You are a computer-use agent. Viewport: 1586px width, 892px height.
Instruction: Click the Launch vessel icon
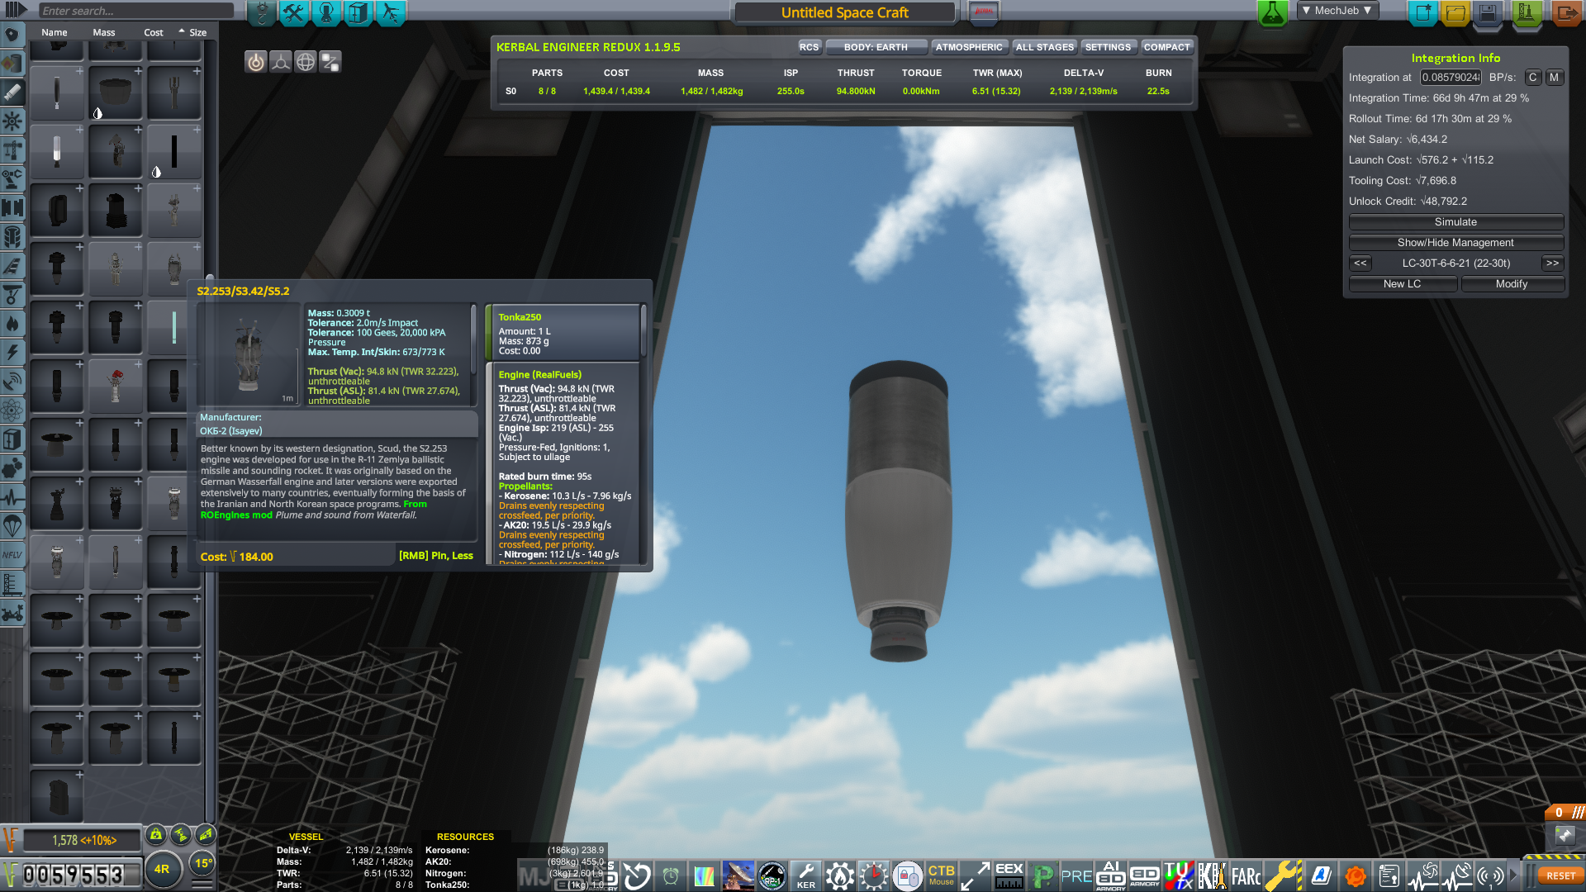(1526, 12)
